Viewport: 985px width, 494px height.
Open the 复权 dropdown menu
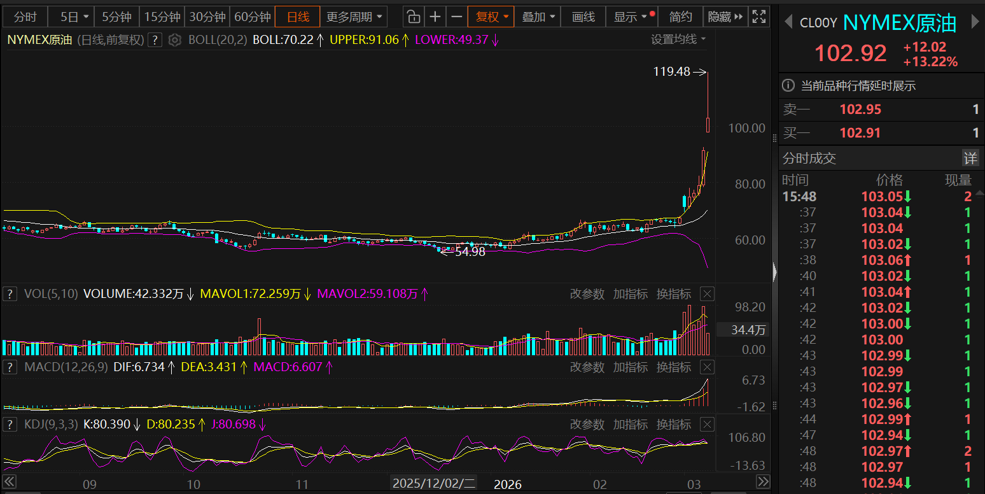tap(492, 17)
